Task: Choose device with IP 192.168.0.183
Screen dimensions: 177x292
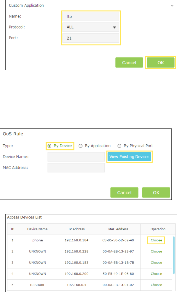Action: pos(156,263)
